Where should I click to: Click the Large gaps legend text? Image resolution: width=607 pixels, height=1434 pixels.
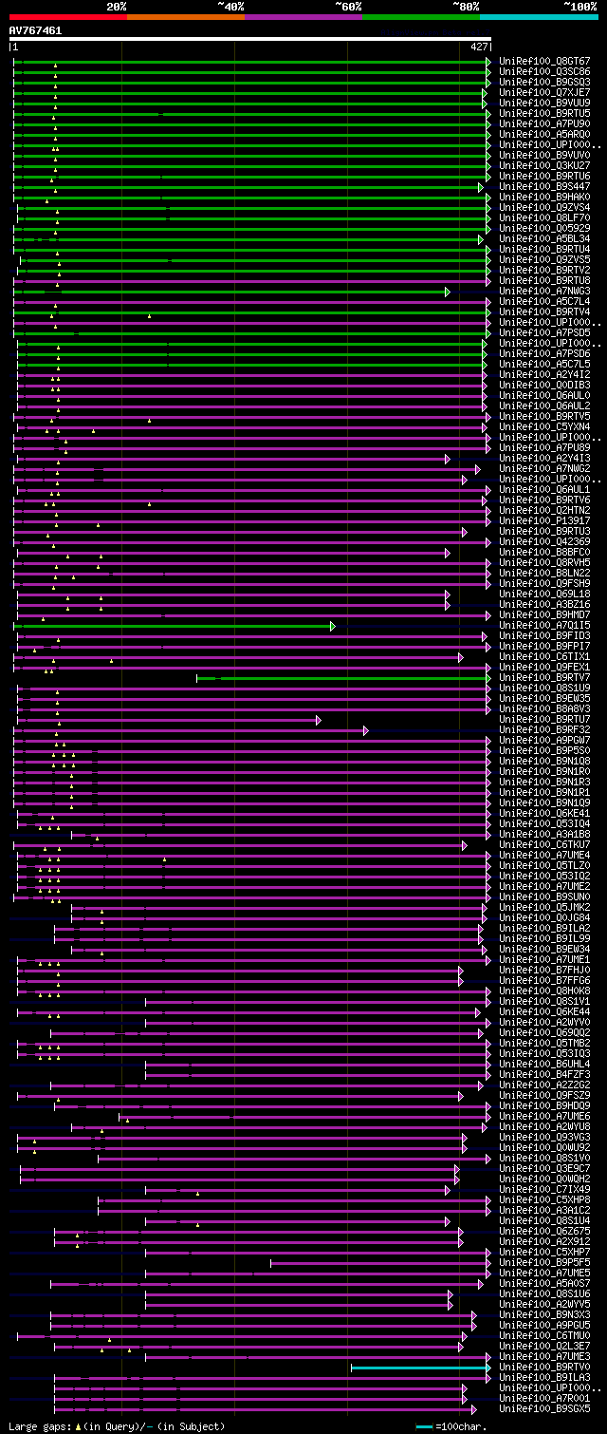(x=41, y=1426)
